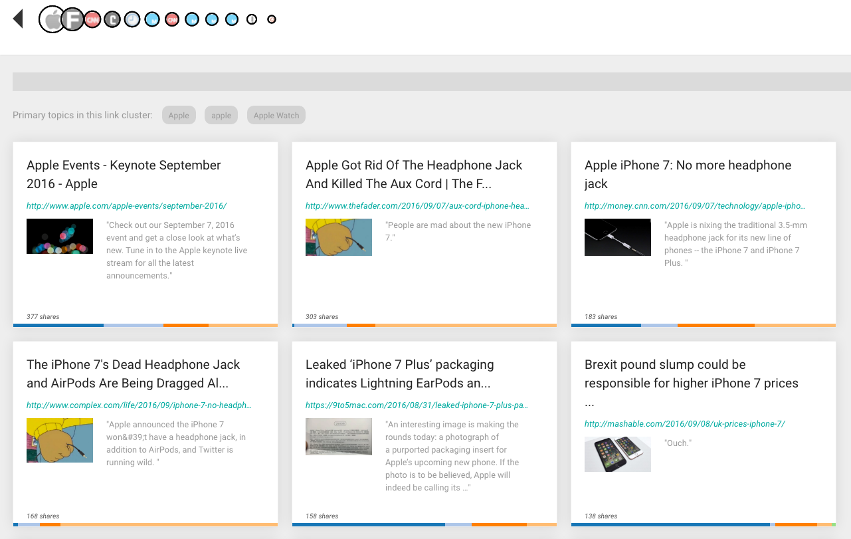Screen dimensions: 851x539
Task: Visit the complex.com article URL
Action: (140, 405)
